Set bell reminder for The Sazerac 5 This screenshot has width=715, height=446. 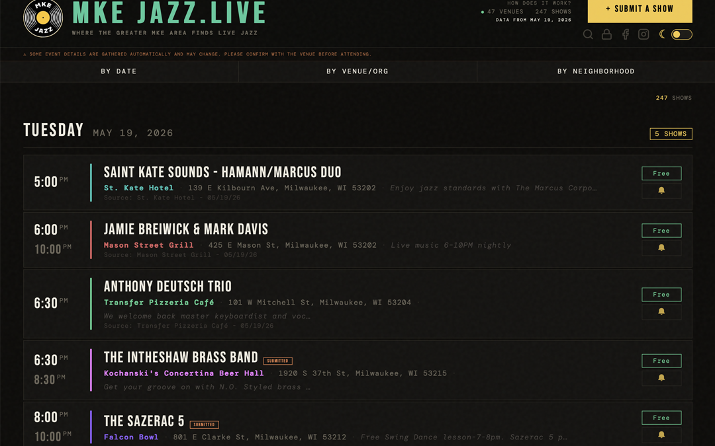661,435
